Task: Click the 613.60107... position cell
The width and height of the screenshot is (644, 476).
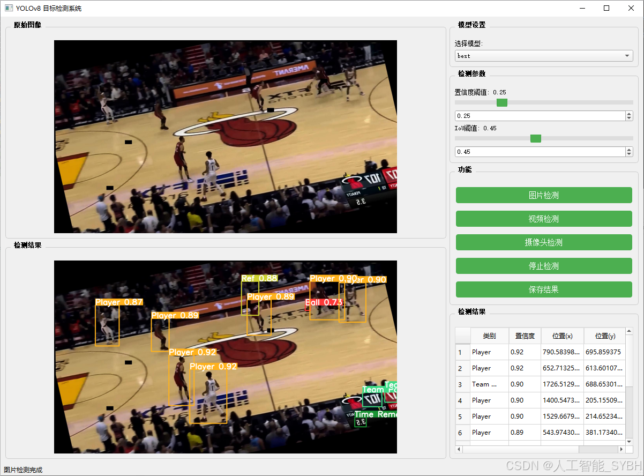Action: [604, 368]
